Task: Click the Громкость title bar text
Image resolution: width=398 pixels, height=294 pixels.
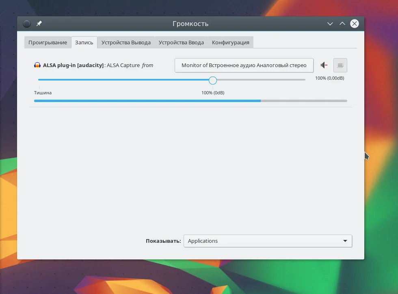Action: tap(190, 24)
